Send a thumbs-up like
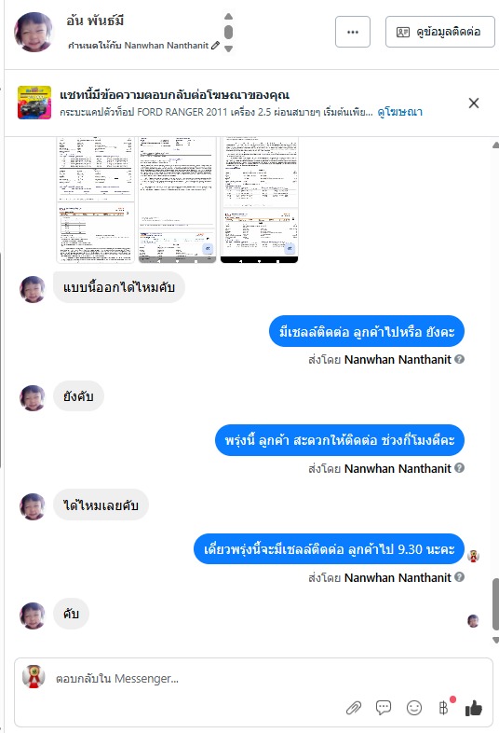The height and width of the screenshot is (733, 499). (473, 708)
